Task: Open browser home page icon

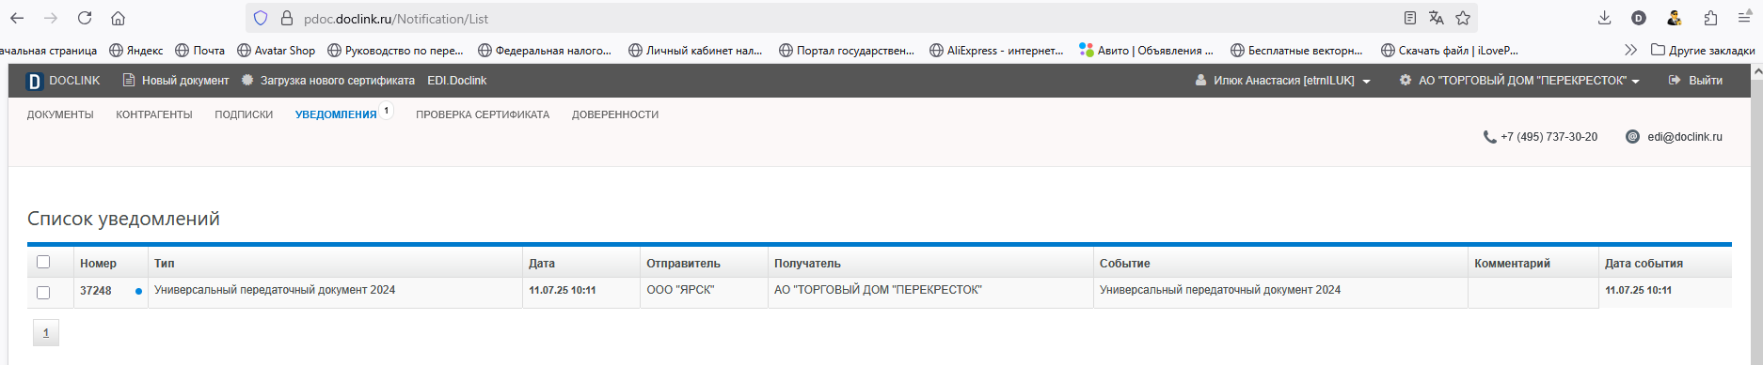Action: tap(118, 18)
